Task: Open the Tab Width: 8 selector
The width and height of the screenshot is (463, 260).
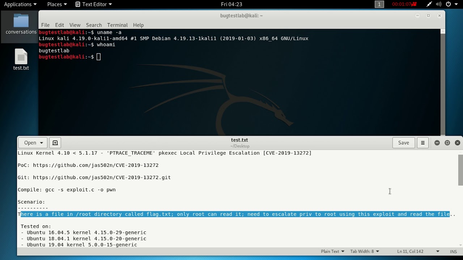Action: click(x=365, y=251)
